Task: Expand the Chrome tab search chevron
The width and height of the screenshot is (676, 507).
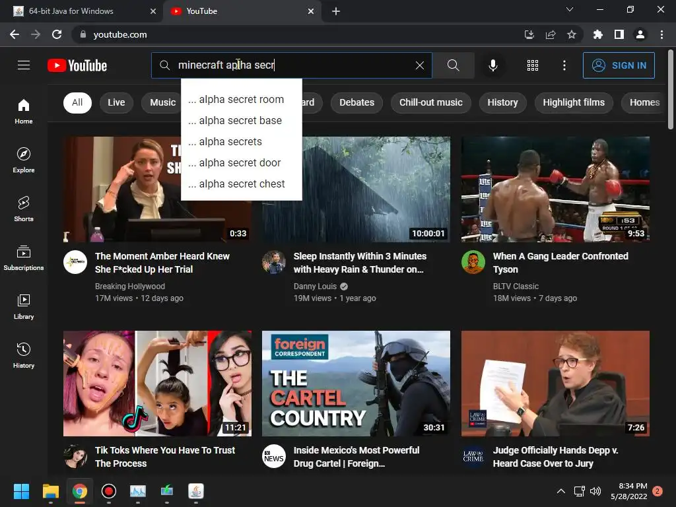Action: 570,9
